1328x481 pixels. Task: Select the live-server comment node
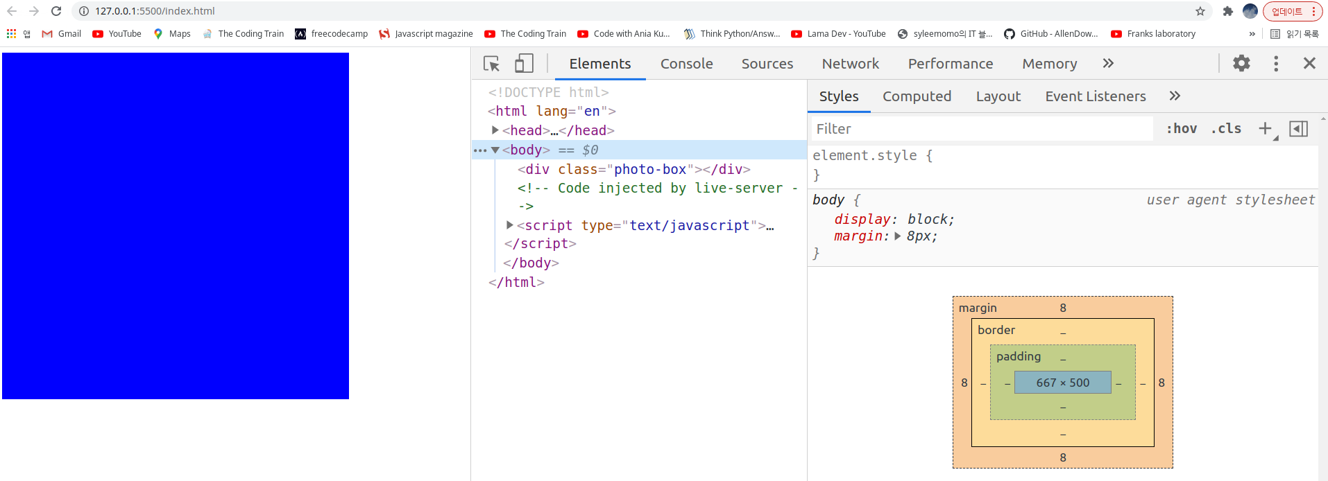click(x=657, y=197)
